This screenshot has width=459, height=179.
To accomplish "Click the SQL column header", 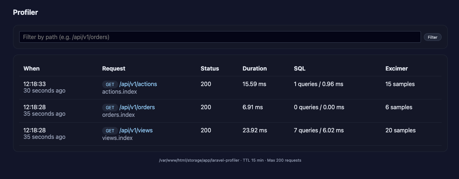I will click(300, 68).
